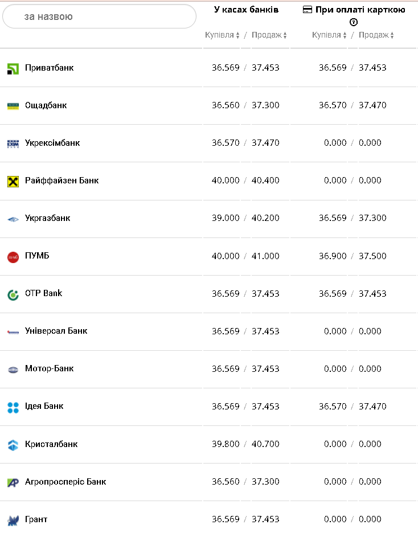This screenshot has width=418, height=533.
Task: Focus the bank name search field
Action: (x=100, y=17)
